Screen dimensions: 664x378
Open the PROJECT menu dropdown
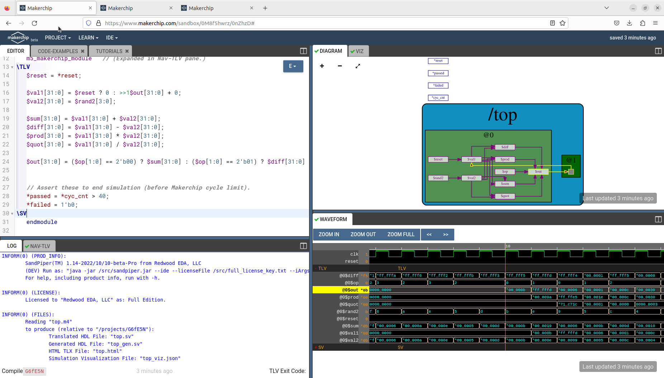(57, 37)
